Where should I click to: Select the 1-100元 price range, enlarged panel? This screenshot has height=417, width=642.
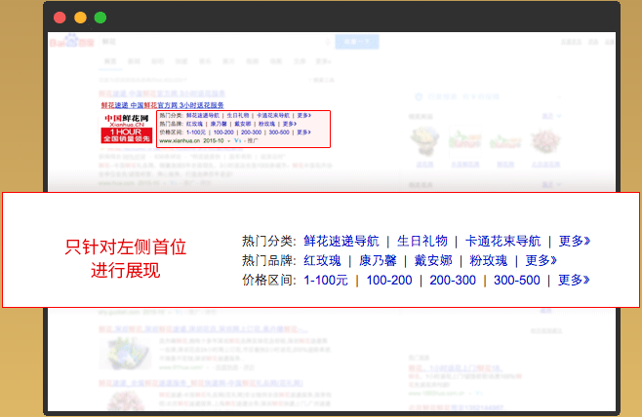(x=326, y=280)
